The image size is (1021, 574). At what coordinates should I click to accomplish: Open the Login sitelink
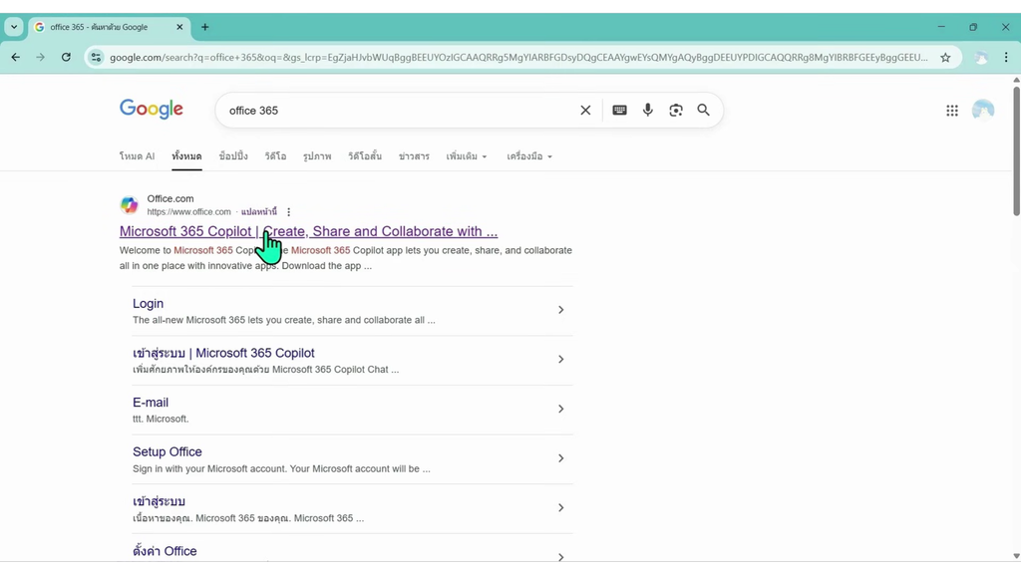(148, 303)
